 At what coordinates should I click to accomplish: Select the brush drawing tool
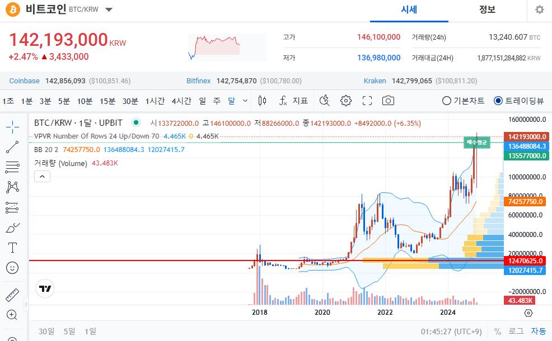(12, 228)
